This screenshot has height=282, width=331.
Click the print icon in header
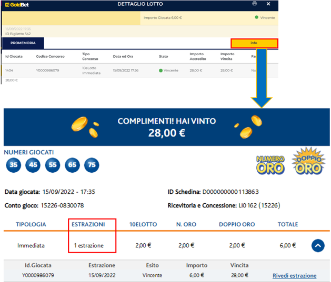(255, 4)
